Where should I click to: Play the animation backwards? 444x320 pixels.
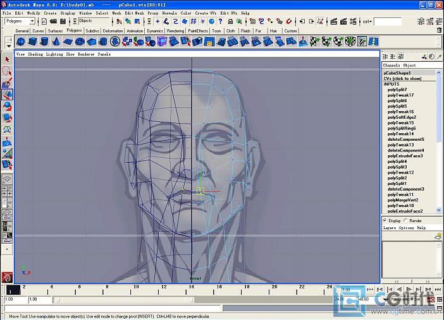click(399, 290)
